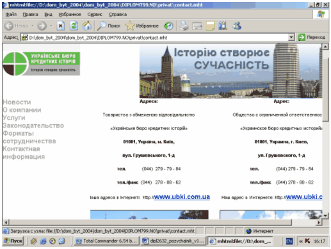This screenshot has height=249, width=331.
Task: Click the History/media globe icon
Action: point(168,26)
